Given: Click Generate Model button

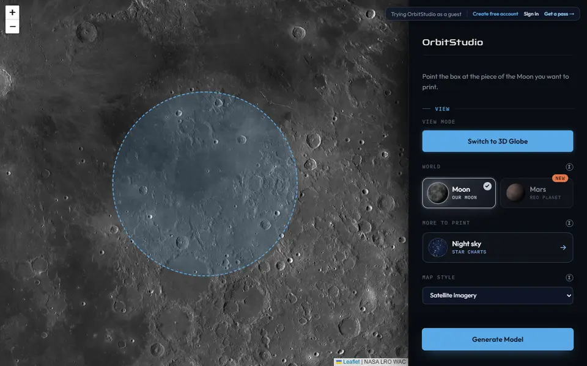Looking at the screenshot, I should pyautogui.click(x=498, y=339).
